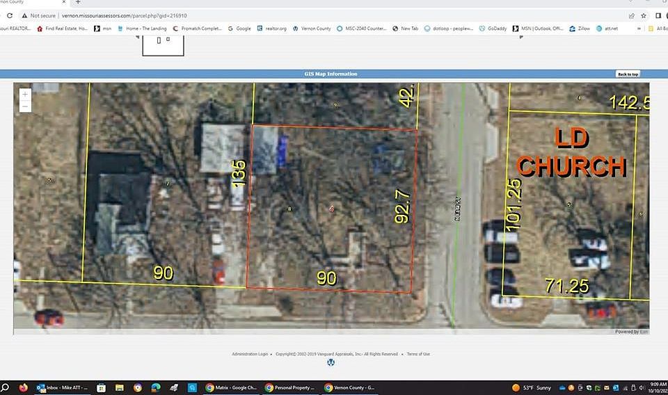
Task: Reload the page with the refresh icon
Action: tap(10, 16)
